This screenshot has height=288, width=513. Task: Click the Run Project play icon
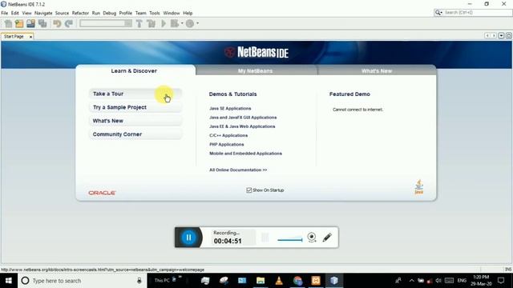[164, 23]
